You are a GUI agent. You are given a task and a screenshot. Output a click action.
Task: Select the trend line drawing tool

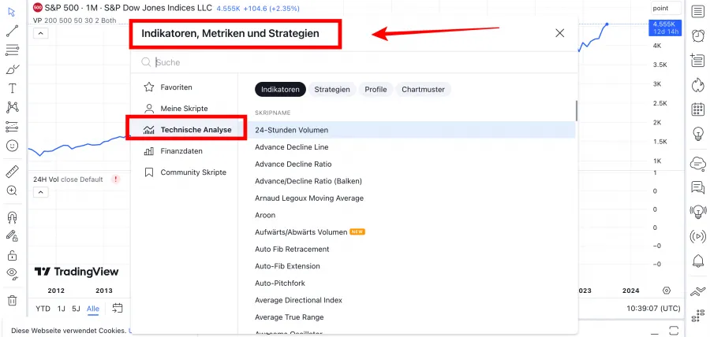[x=12, y=31]
